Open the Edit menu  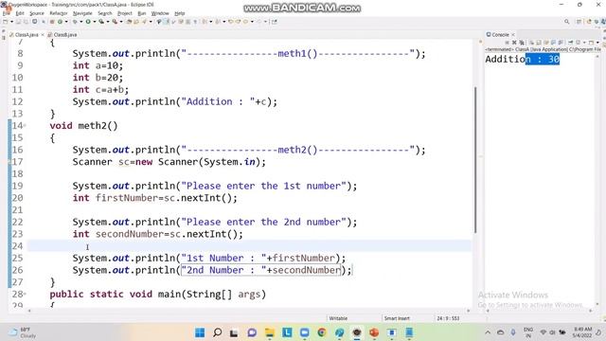point(20,13)
